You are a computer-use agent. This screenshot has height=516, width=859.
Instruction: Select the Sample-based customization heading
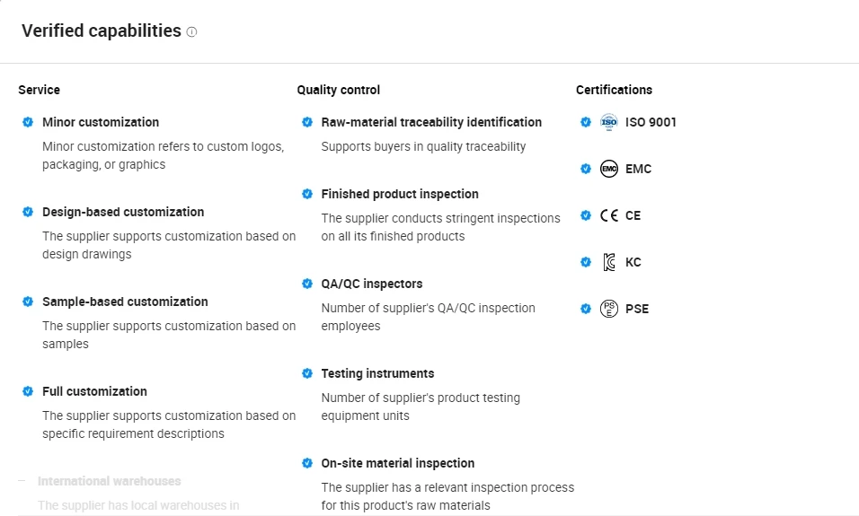pos(125,302)
